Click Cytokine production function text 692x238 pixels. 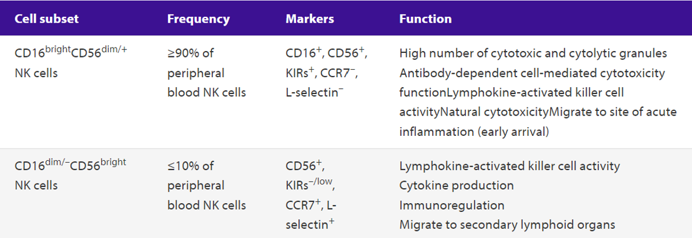(456, 186)
